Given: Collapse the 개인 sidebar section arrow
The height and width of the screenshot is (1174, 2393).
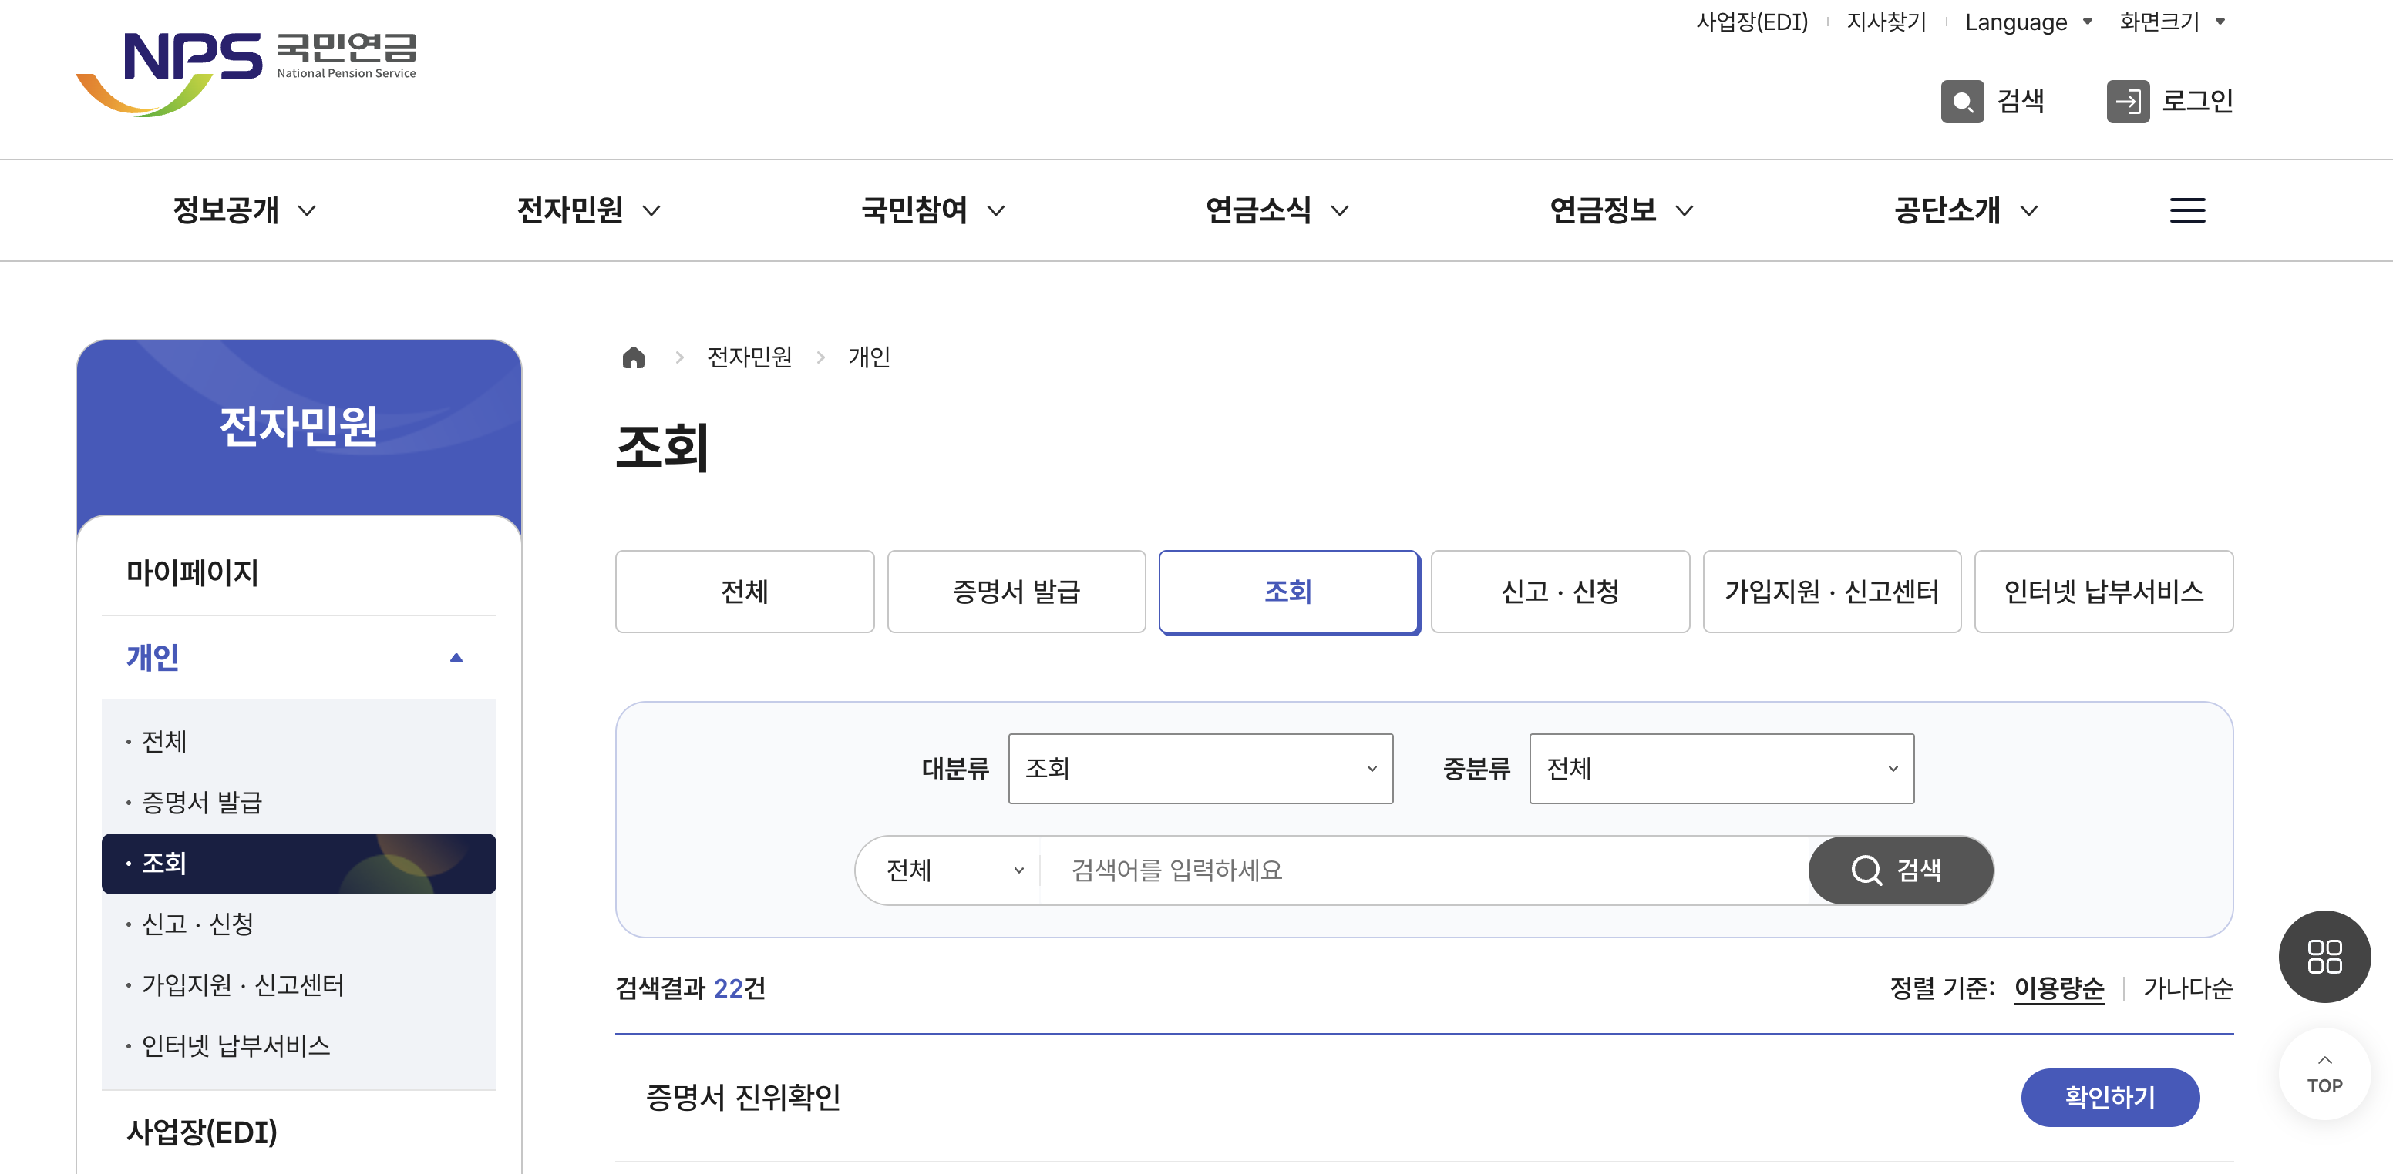Looking at the screenshot, I should pos(456,658).
